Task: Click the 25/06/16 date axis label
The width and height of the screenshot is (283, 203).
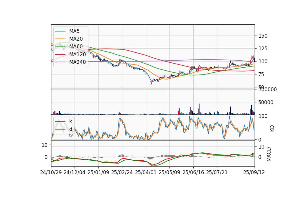Action: click(x=193, y=172)
